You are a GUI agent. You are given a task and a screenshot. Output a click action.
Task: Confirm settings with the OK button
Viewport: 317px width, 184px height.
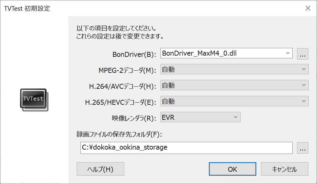coord(233,169)
